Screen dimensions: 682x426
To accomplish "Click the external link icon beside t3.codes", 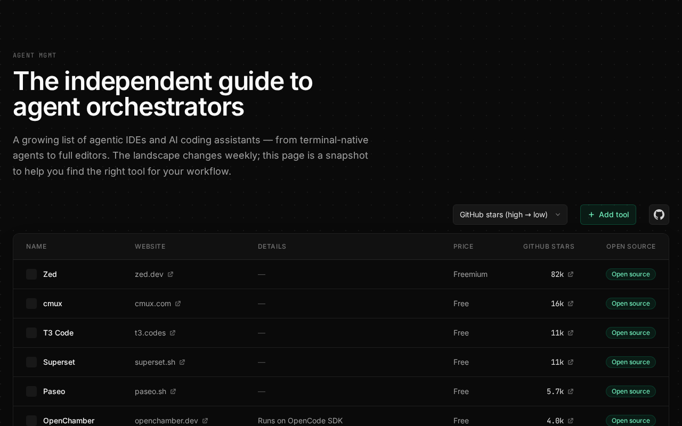I will (x=173, y=333).
